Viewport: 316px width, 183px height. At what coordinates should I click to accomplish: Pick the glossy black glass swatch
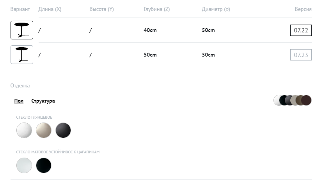63,130
